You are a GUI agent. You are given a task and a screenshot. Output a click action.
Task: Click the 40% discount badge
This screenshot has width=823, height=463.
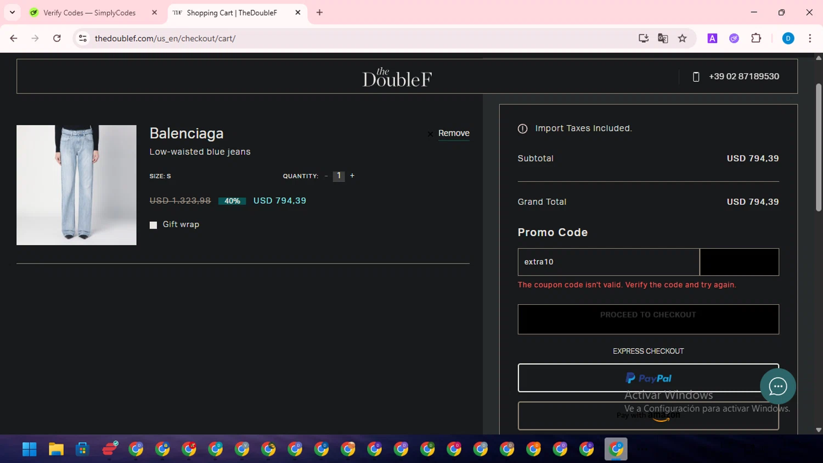pos(232,201)
